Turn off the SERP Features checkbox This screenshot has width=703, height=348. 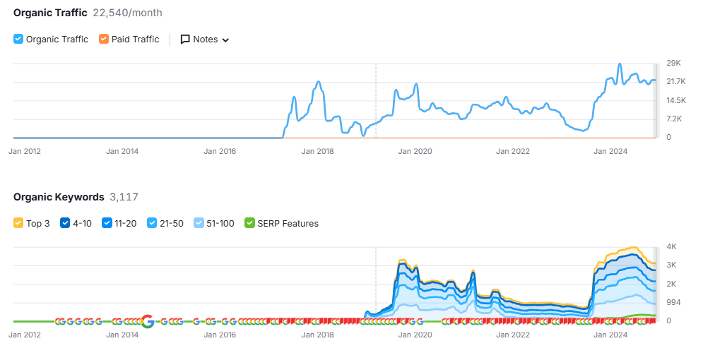click(249, 224)
